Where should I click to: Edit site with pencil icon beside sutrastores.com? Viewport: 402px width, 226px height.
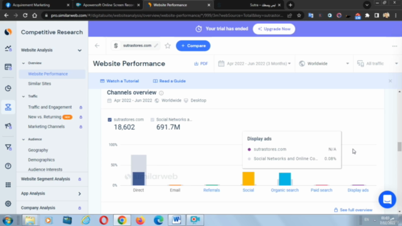(156, 46)
